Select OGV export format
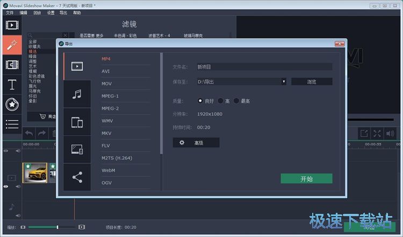Image resolution: width=403 pixels, height=237 pixels. tap(106, 183)
